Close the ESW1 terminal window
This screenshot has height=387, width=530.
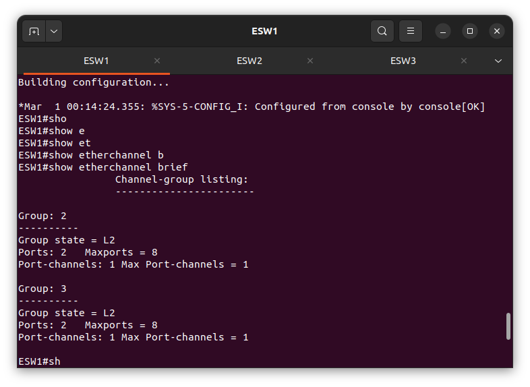point(497,32)
